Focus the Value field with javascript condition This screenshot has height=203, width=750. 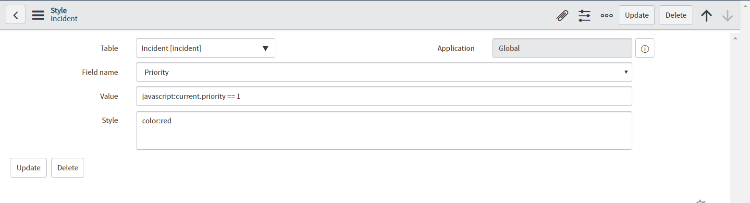click(x=384, y=96)
